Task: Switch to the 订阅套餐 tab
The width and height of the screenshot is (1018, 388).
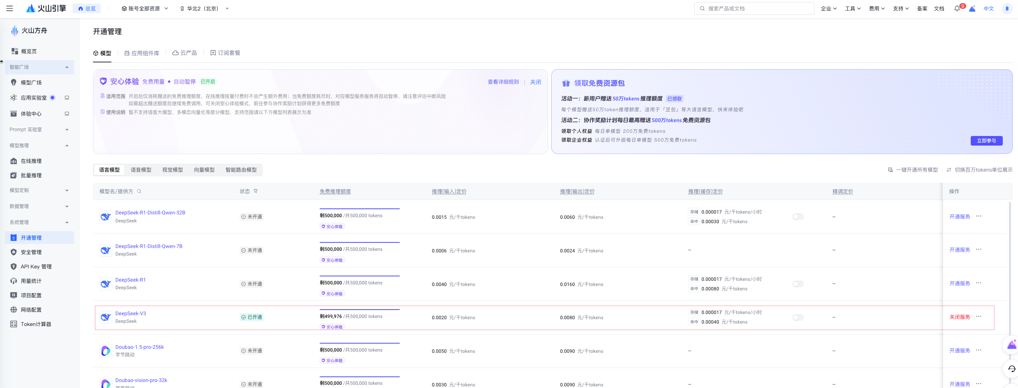Action: click(225, 53)
